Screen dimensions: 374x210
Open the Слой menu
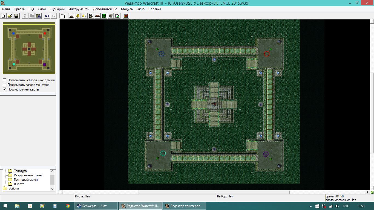pyautogui.click(x=42, y=9)
